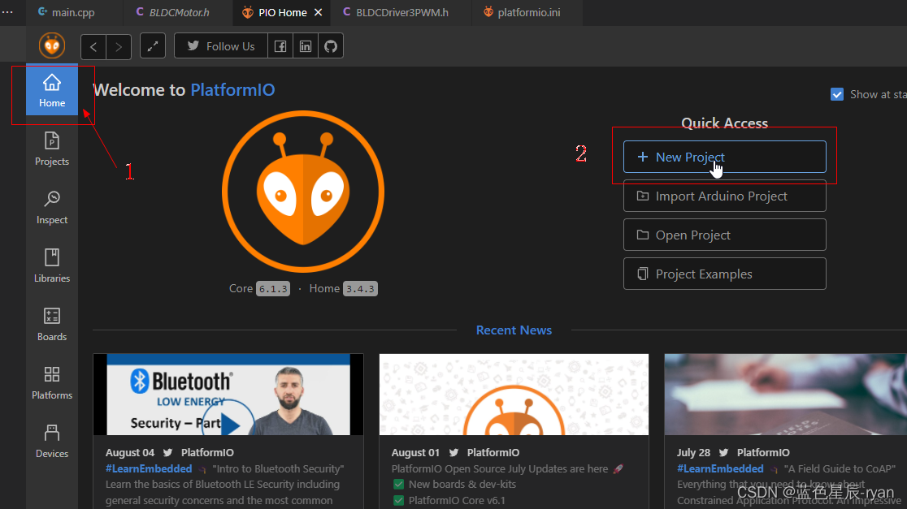Screen dimensions: 907x509
Task: Click the forward navigation arrow
Action: 118,45
